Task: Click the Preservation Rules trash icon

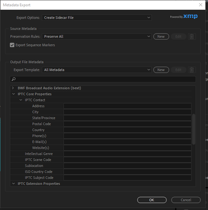Action: pos(192,37)
